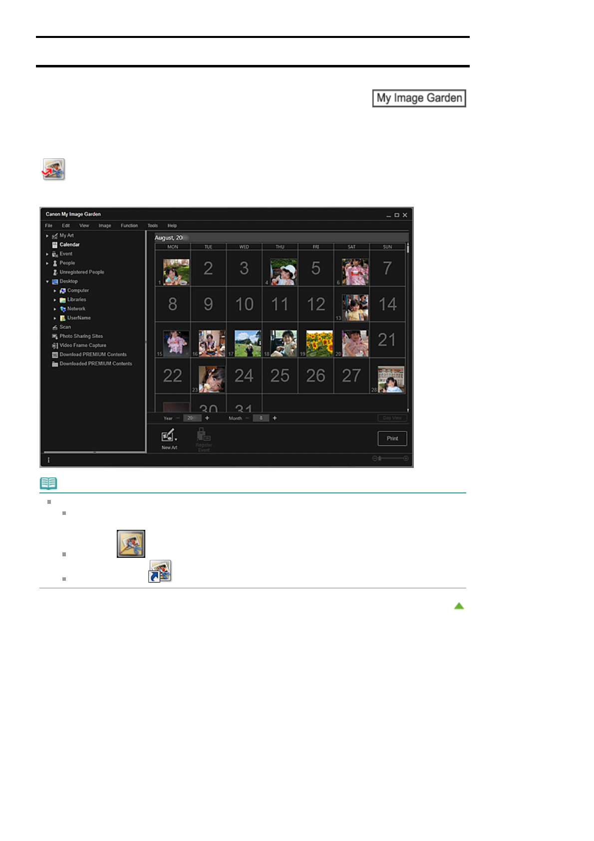Viewport: 594px width, 841px height.
Task: Open the Tools menu
Action: (x=153, y=226)
